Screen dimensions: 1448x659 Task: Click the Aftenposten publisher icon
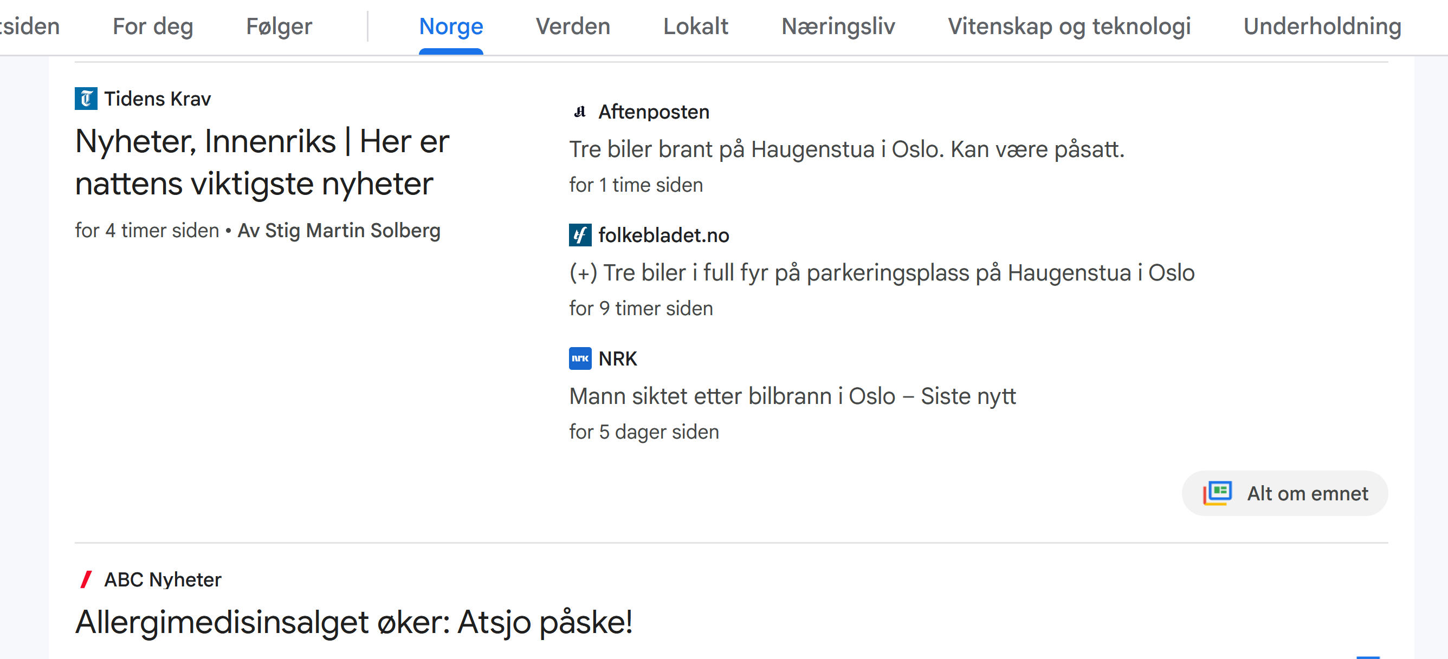(x=579, y=112)
